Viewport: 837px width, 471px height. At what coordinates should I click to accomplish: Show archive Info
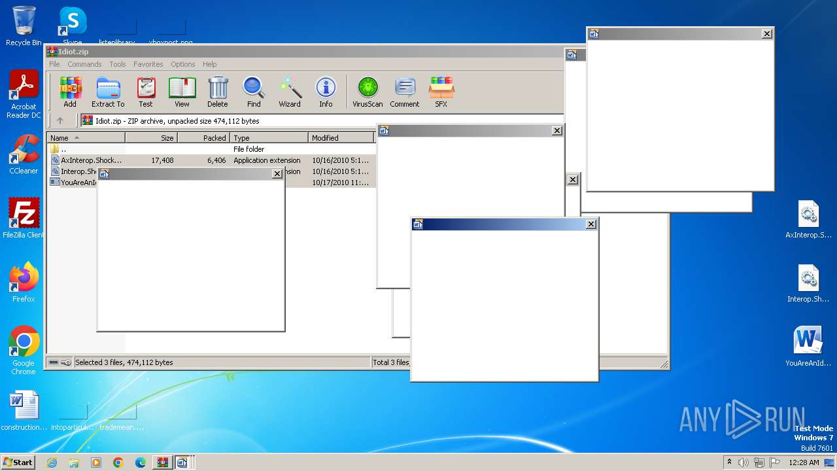326,92
